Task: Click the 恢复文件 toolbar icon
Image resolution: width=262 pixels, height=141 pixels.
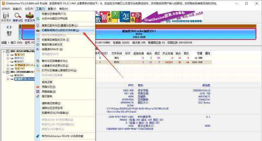Action: click(30, 16)
